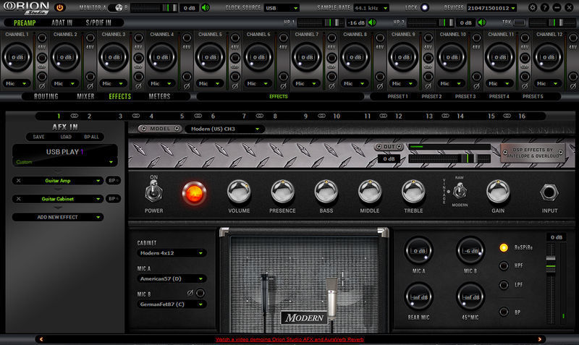Click the amp GAIN knob
The width and height of the screenshot is (579, 345).
coord(498,192)
